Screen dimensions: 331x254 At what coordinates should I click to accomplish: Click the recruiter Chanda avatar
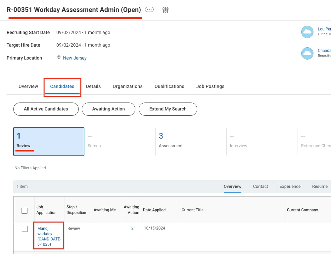click(307, 53)
